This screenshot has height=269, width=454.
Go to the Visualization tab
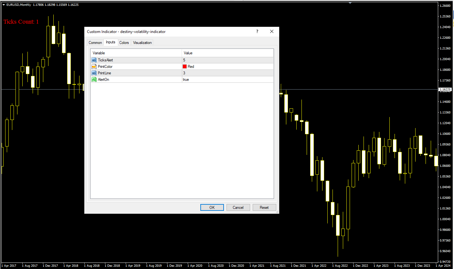pyautogui.click(x=142, y=43)
